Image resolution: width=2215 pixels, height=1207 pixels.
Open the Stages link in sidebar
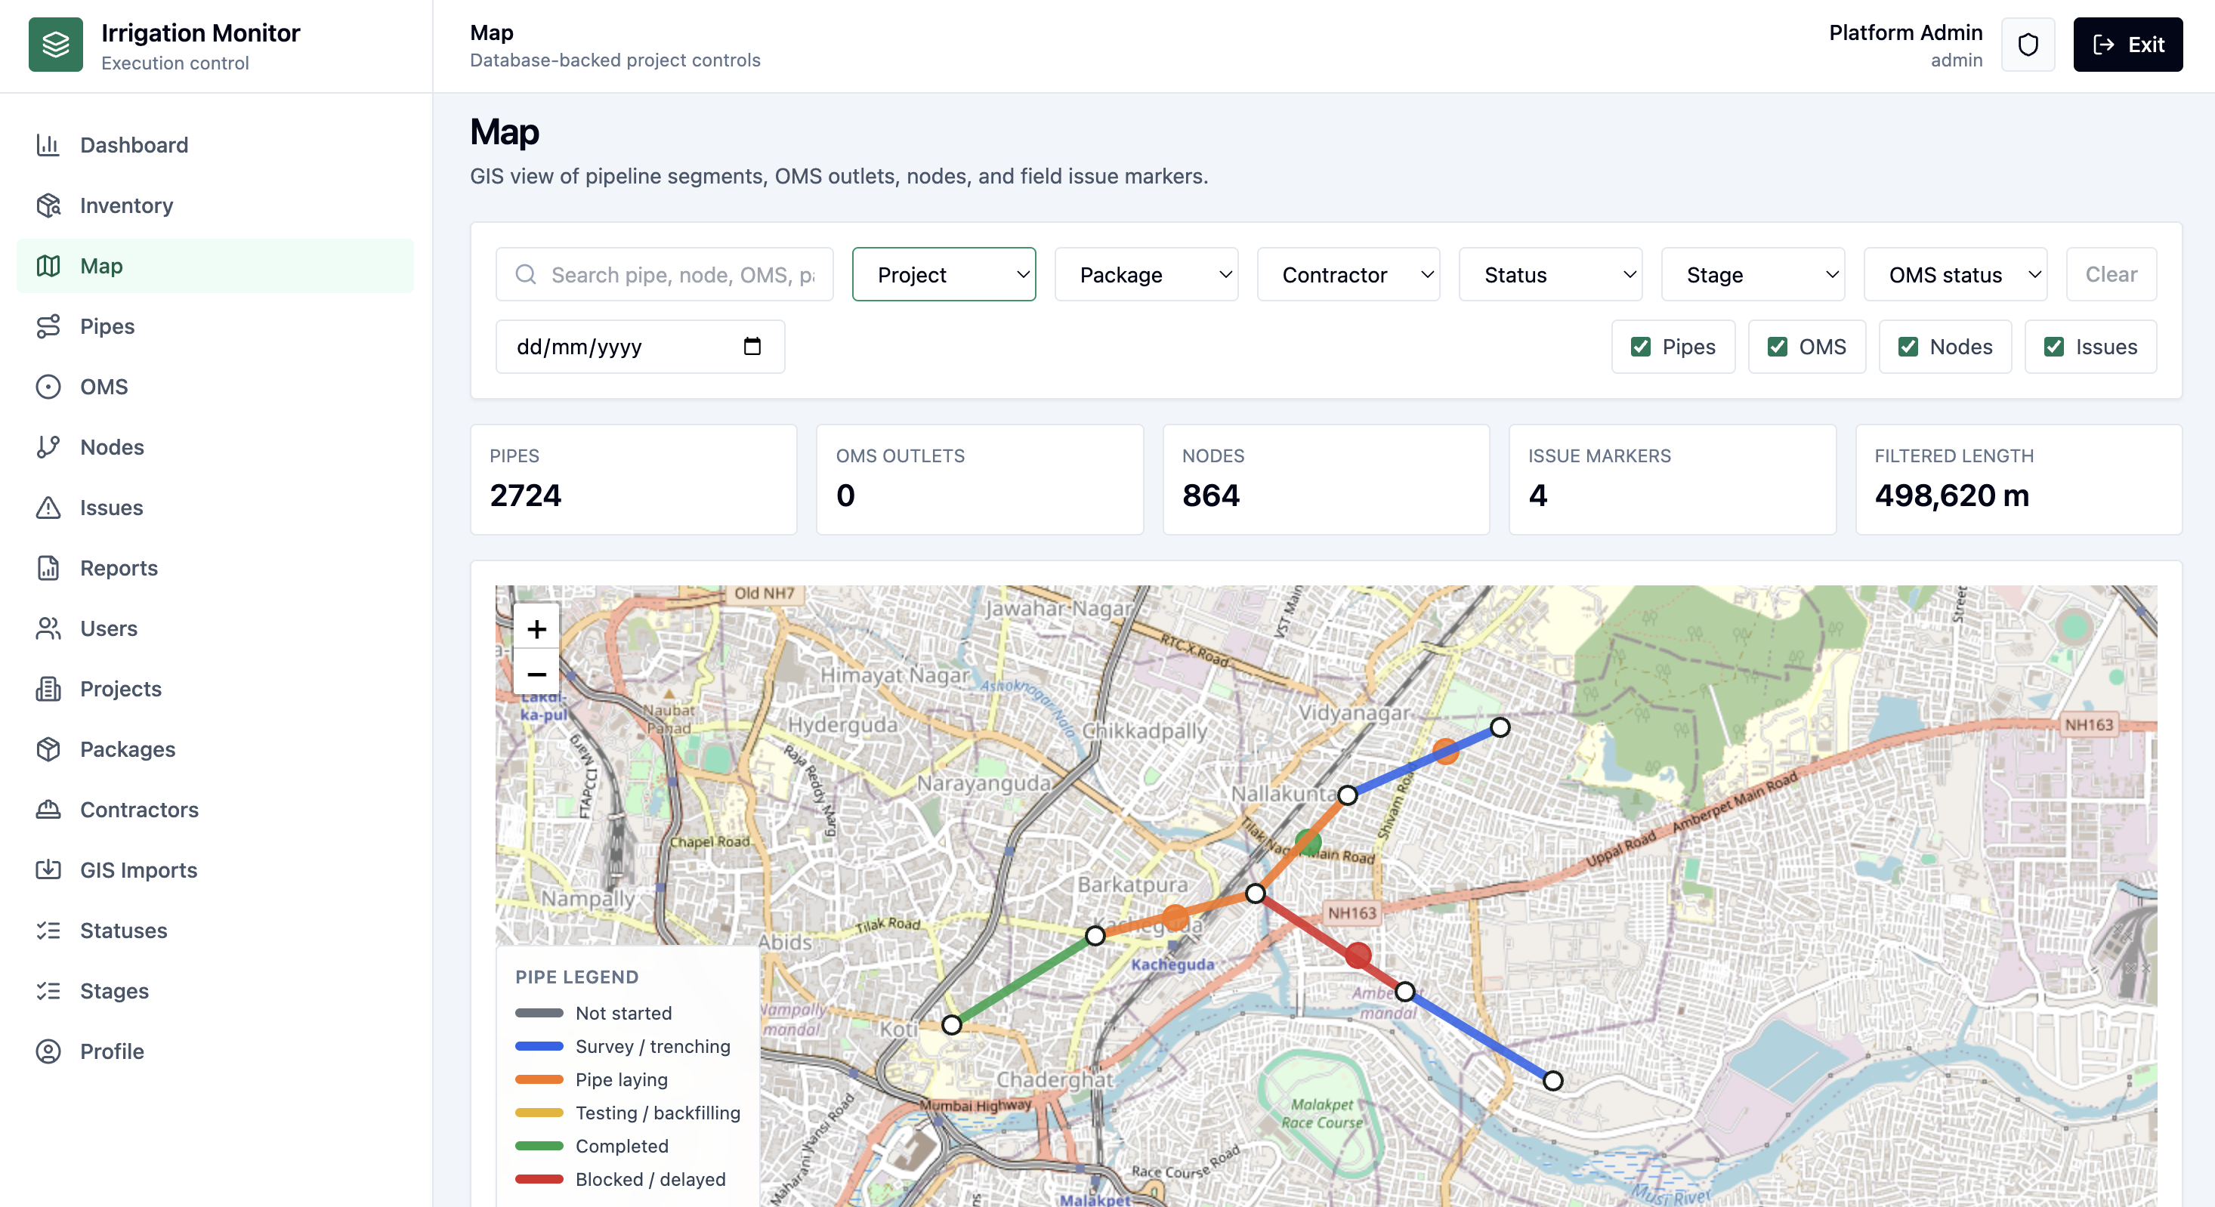(215, 990)
